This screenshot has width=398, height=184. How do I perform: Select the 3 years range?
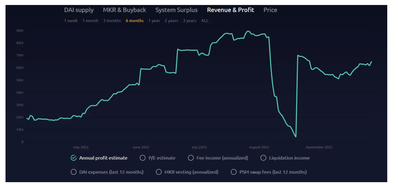[x=190, y=21]
